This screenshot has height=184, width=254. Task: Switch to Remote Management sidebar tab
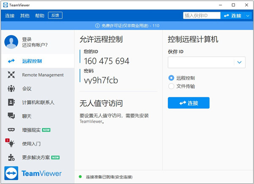click(x=38, y=75)
